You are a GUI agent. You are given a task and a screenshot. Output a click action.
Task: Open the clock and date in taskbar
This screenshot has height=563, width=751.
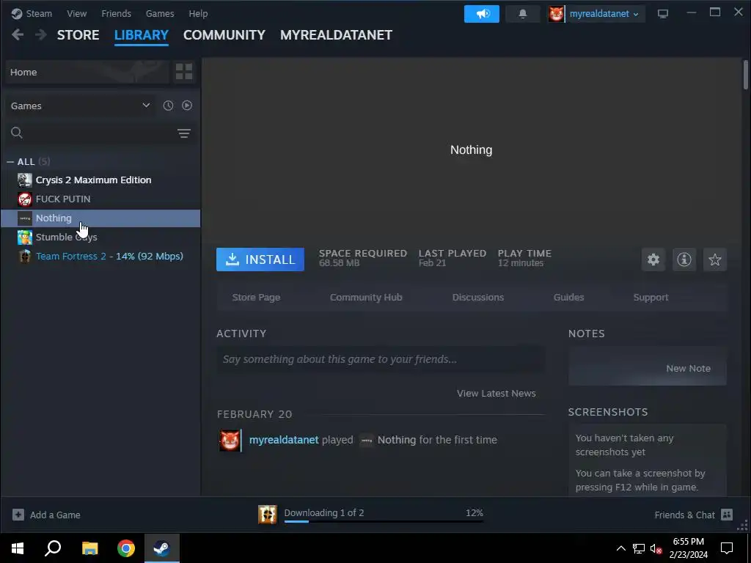tap(688, 548)
